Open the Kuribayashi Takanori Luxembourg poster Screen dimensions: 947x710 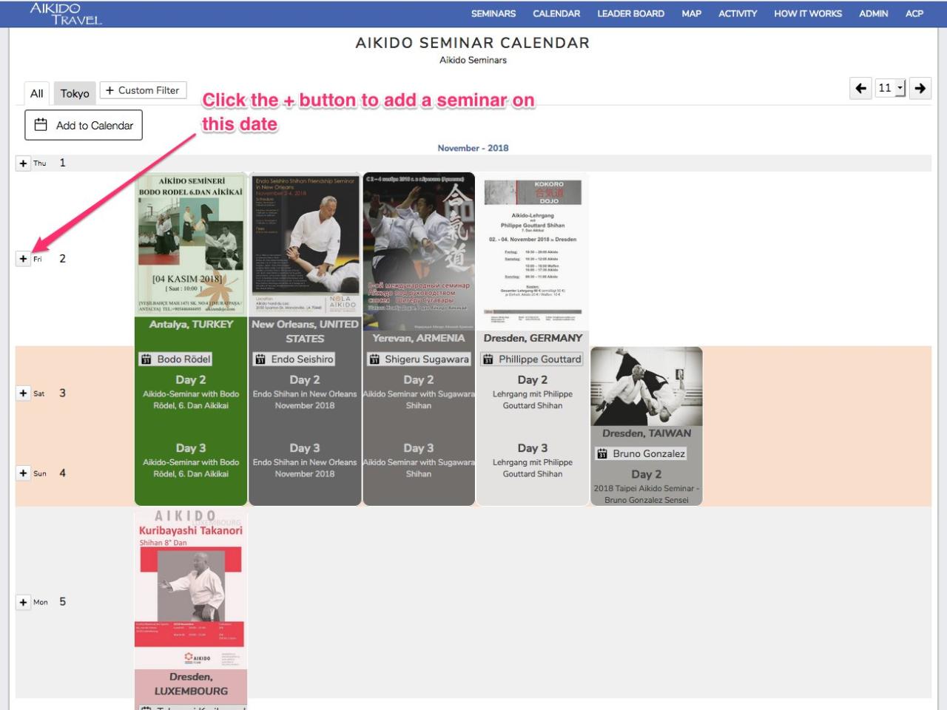[x=191, y=589]
